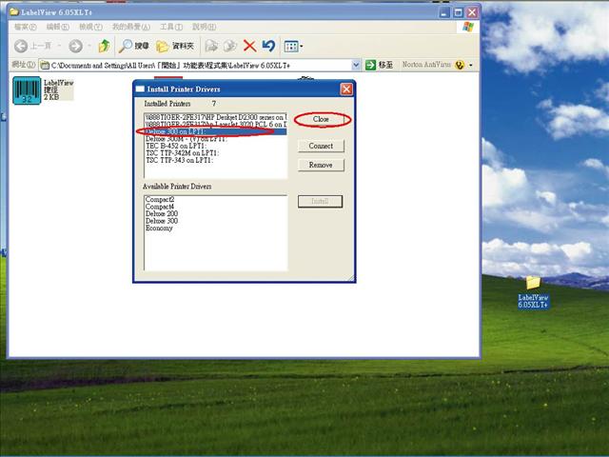This screenshot has height=457, width=609.
Task: Open the Edit (編輯) menu
Action: click(57, 27)
